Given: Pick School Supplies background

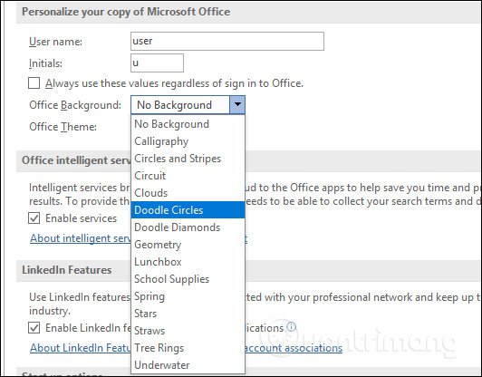Looking at the screenshot, I should [188, 279].
